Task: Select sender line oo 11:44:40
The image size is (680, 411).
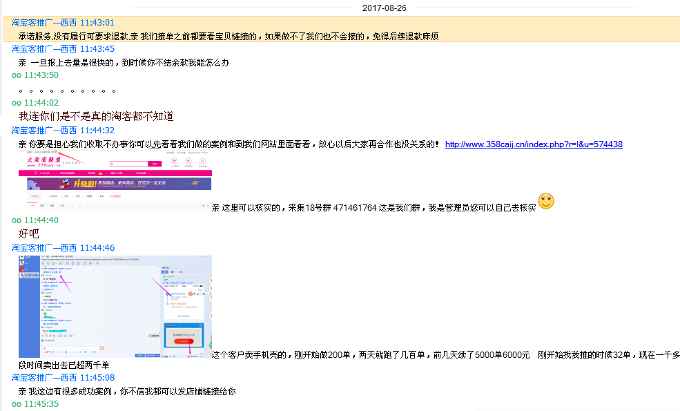Action: click(x=35, y=220)
